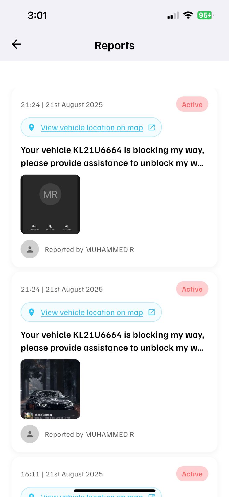Open the MR video call screenshot thumbnail
Screen dimensions: 229x497
50,204
